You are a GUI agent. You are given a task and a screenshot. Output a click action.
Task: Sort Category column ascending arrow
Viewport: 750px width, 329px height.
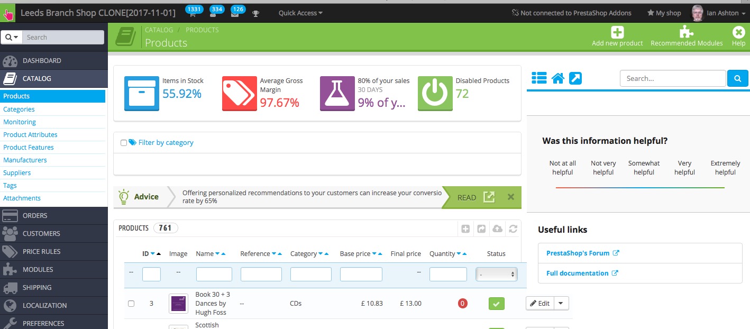[x=326, y=254]
